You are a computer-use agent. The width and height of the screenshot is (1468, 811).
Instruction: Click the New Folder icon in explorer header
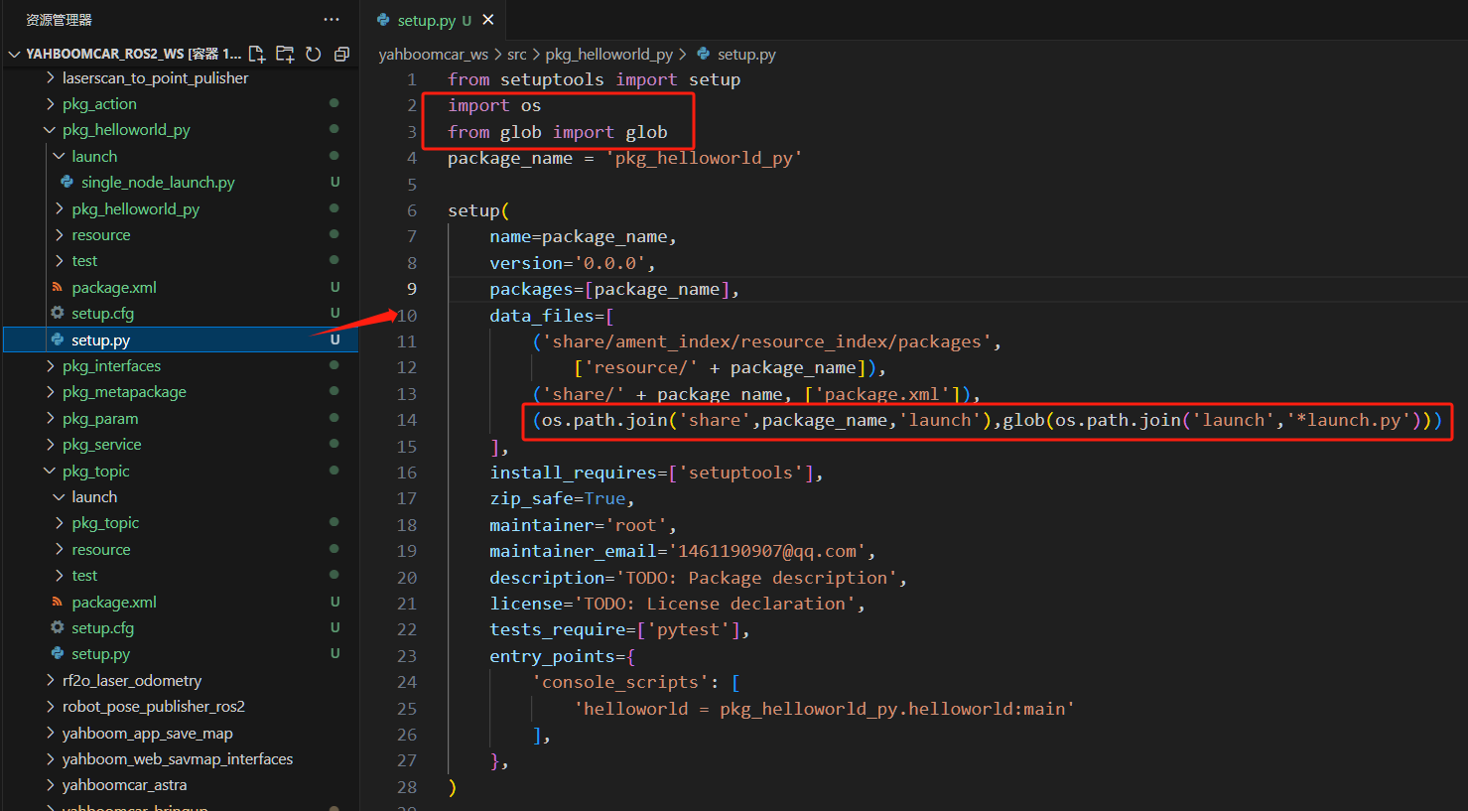click(x=285, y=54)
